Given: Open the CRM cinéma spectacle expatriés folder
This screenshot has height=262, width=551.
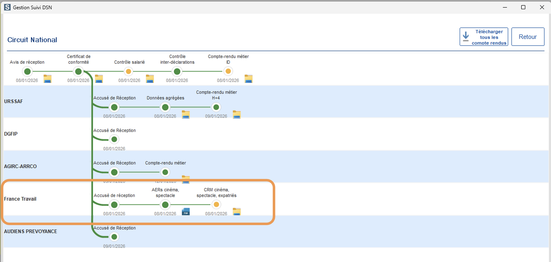Looking at the screenshot, I should coord(236,212).
